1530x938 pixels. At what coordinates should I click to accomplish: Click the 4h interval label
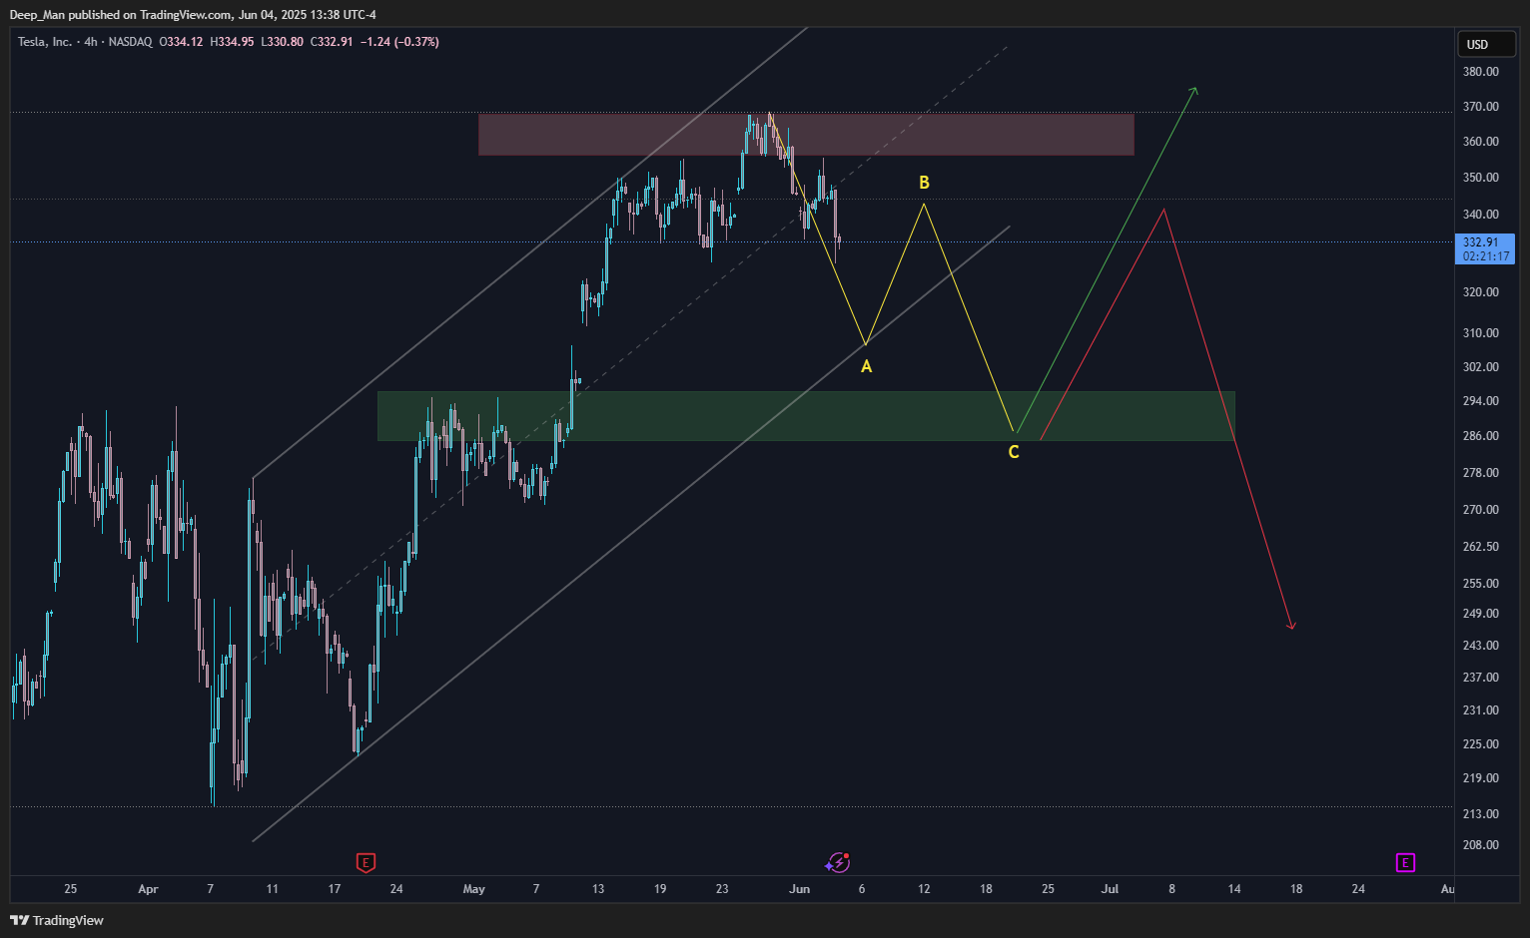[x=91, y=42]
